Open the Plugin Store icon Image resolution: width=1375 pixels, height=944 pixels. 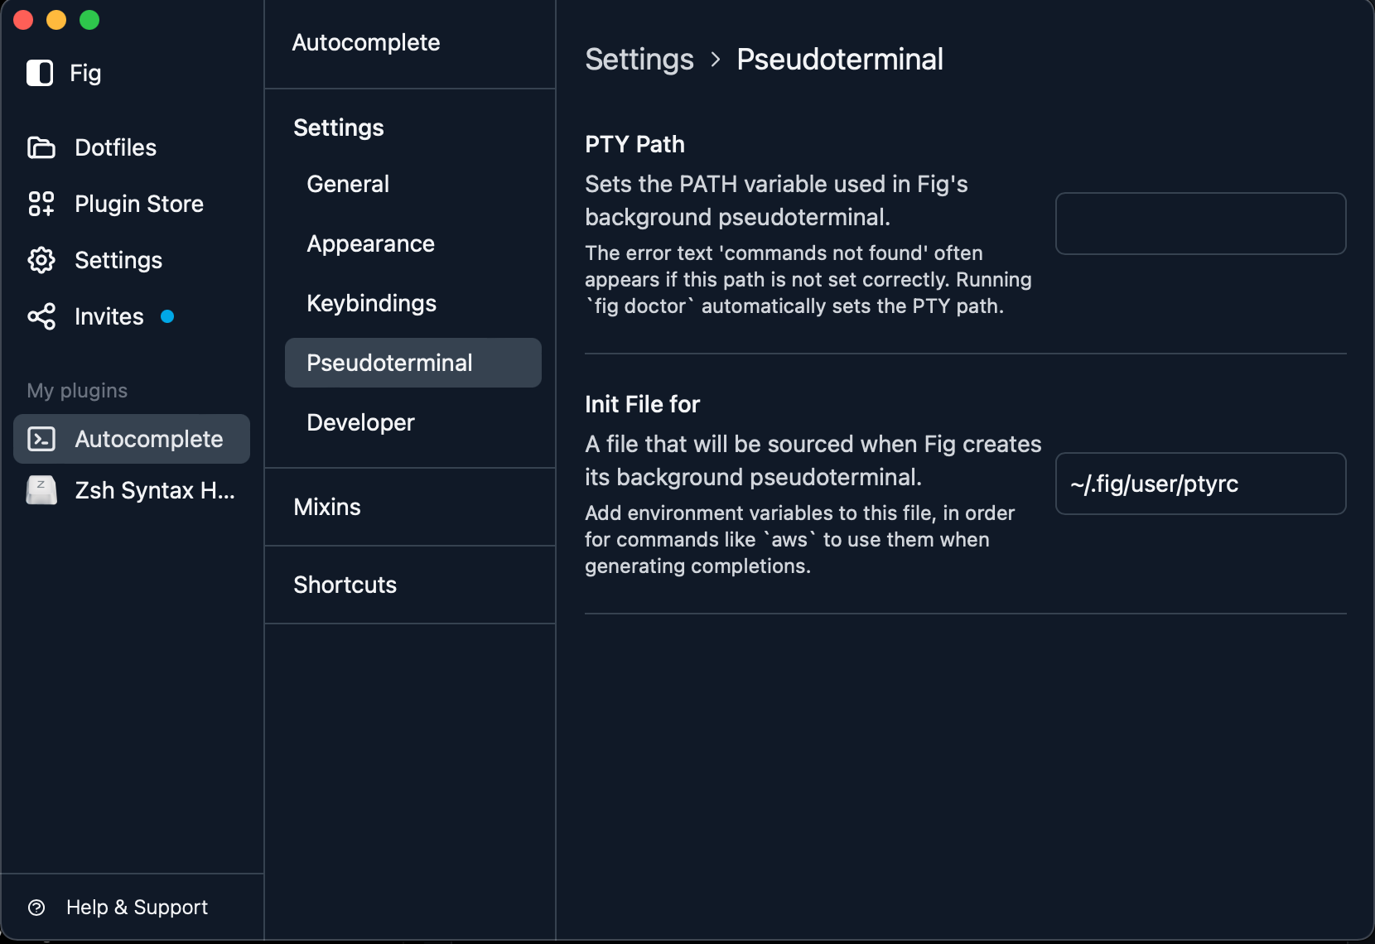[41, 204]
